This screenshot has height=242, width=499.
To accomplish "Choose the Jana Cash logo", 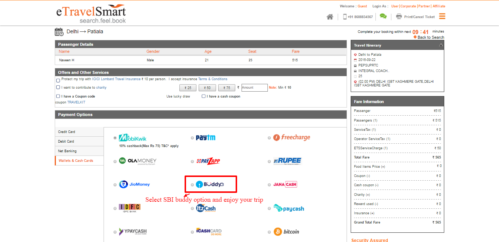I will [x=285, y=184].
